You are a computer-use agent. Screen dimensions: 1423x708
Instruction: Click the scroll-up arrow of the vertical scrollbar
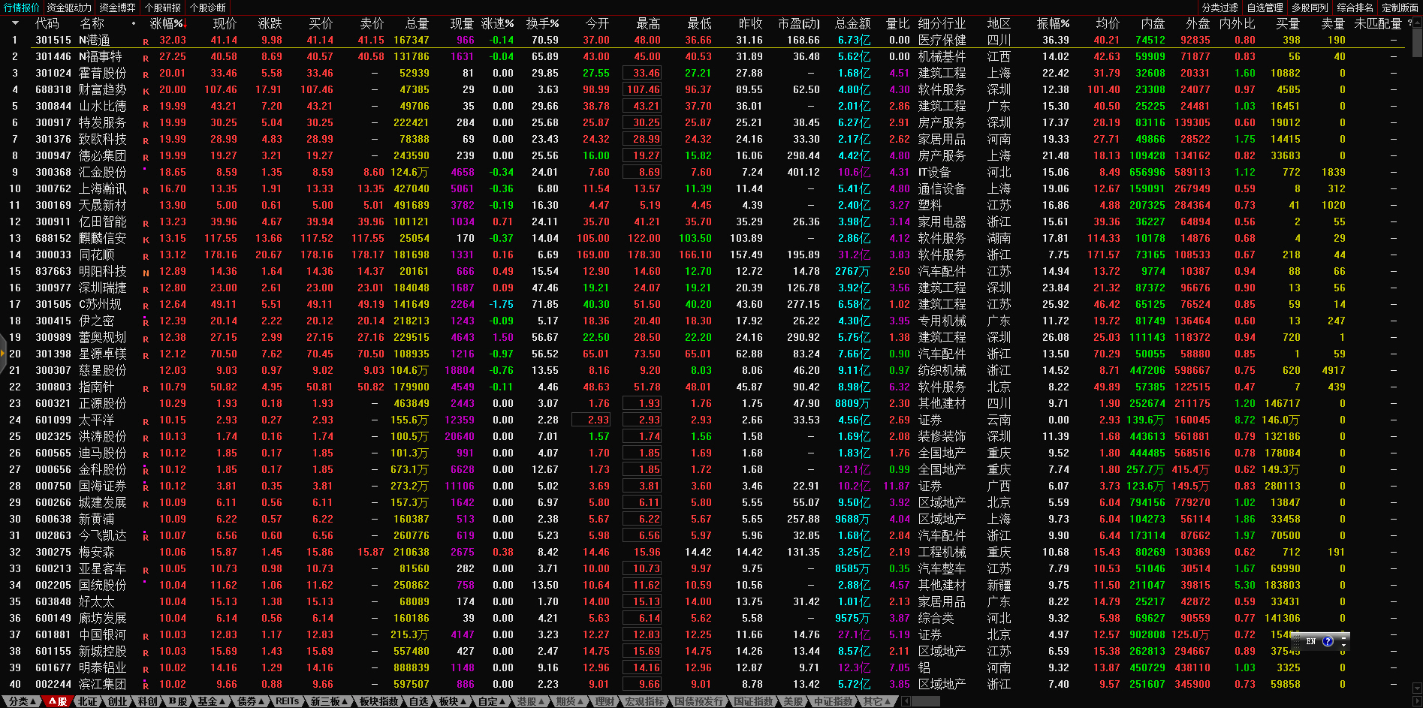[1417, 22]
